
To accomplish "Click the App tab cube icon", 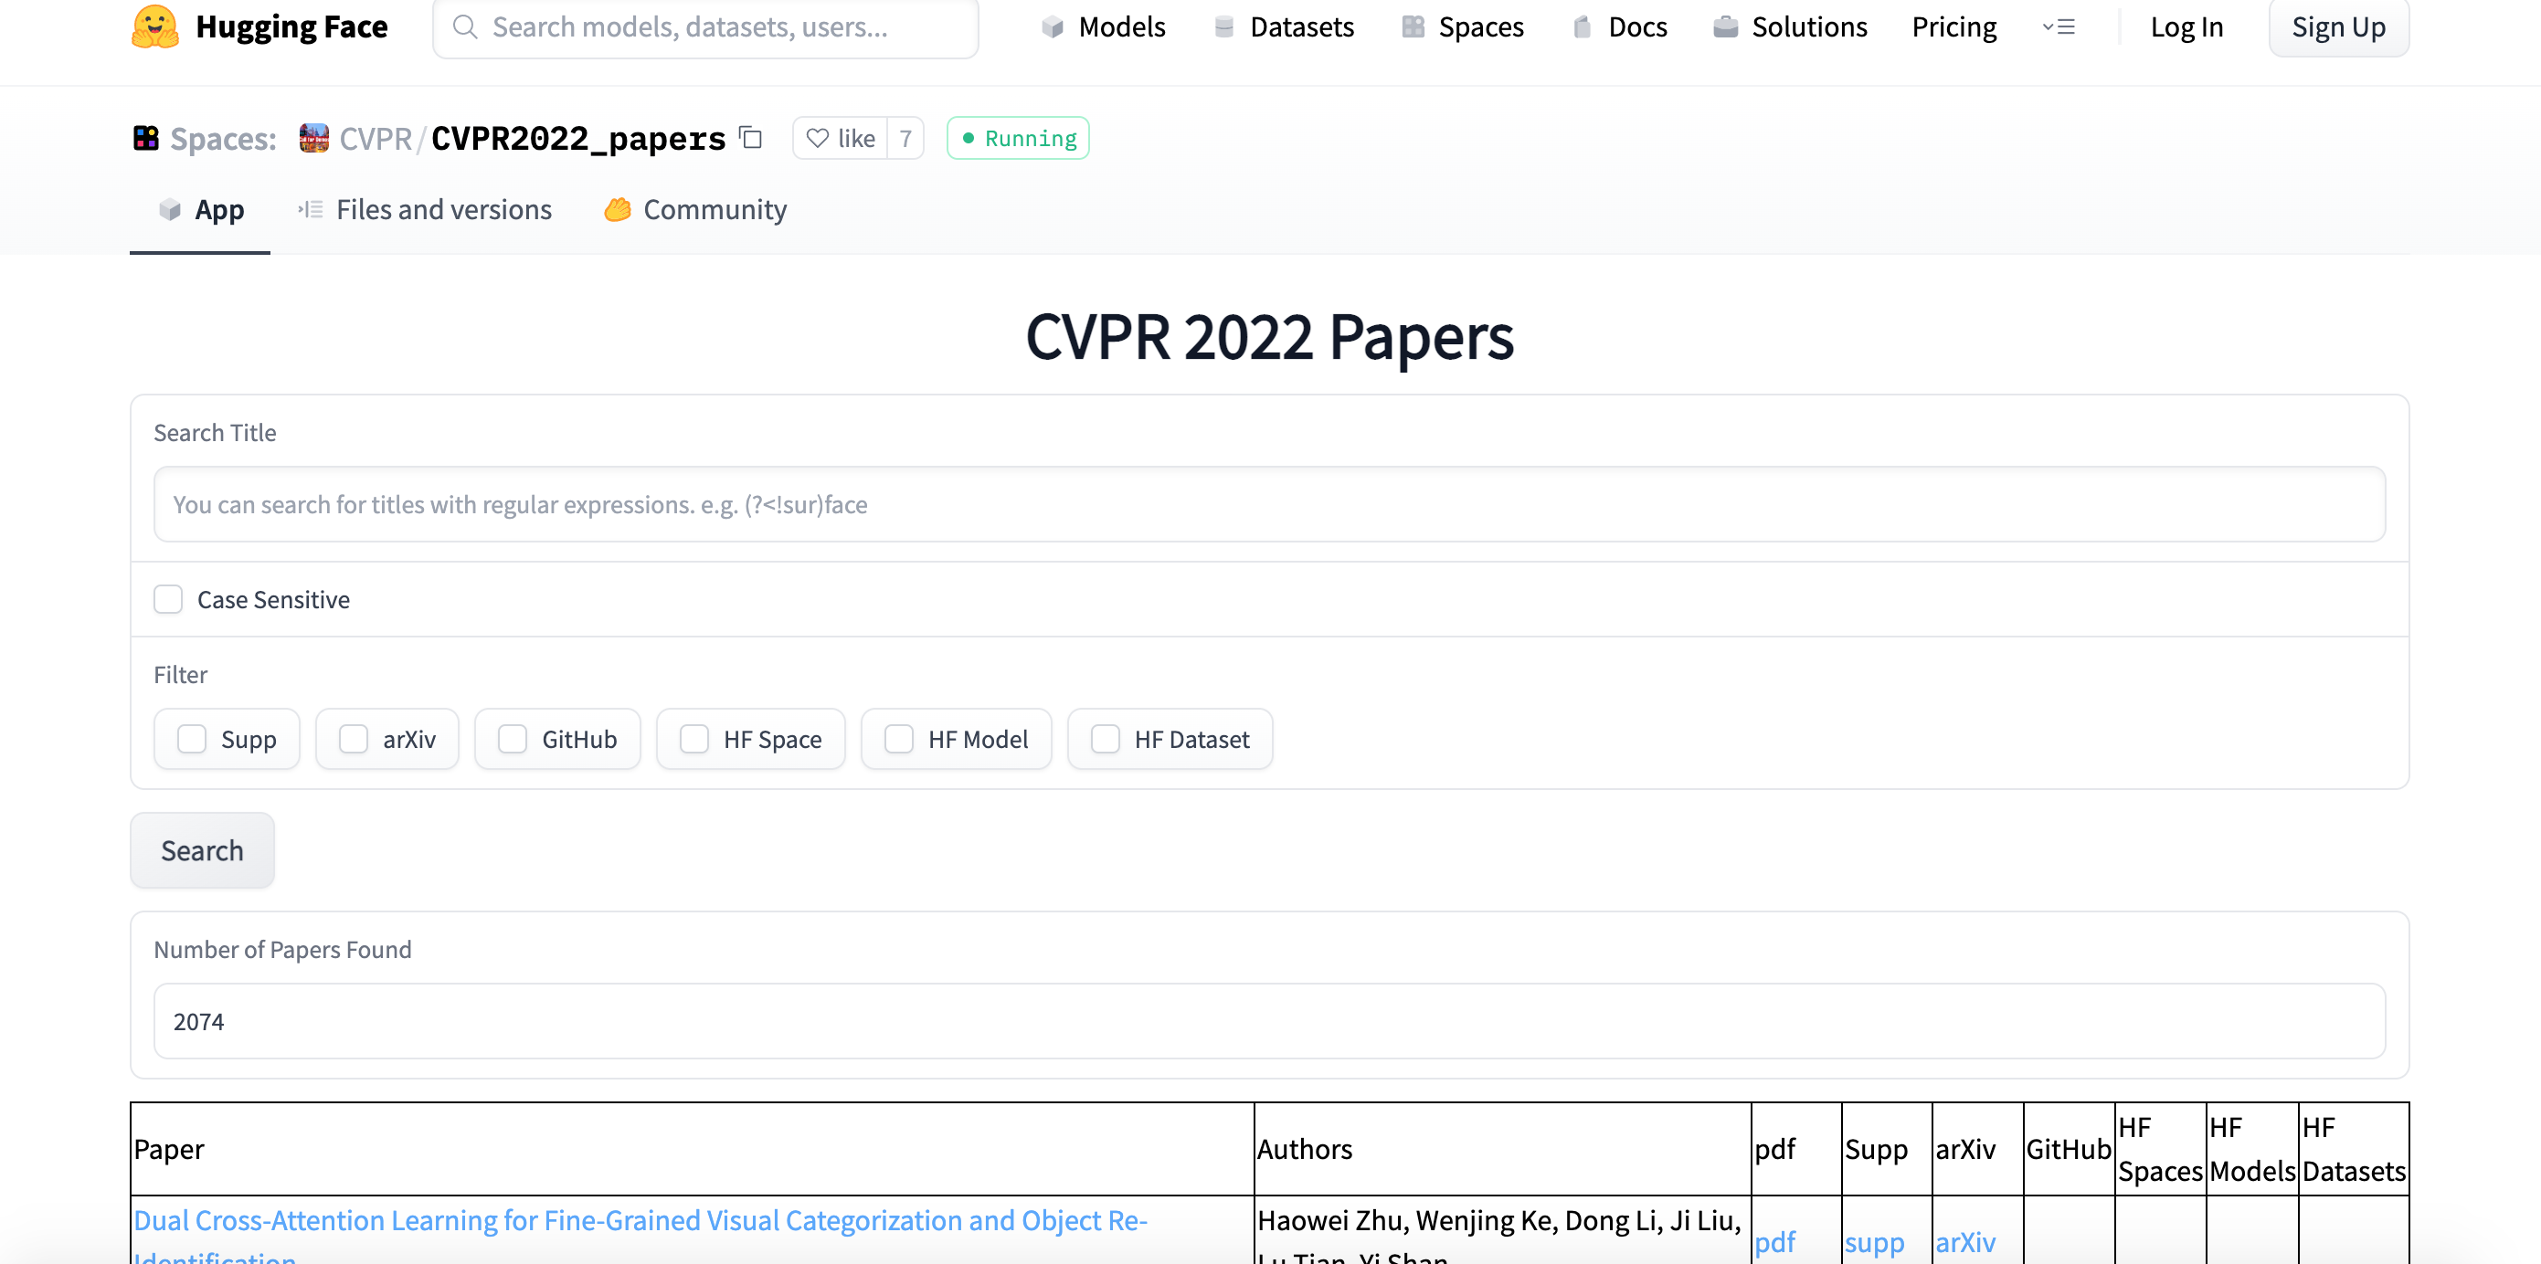I will click(x=170, y=209).
